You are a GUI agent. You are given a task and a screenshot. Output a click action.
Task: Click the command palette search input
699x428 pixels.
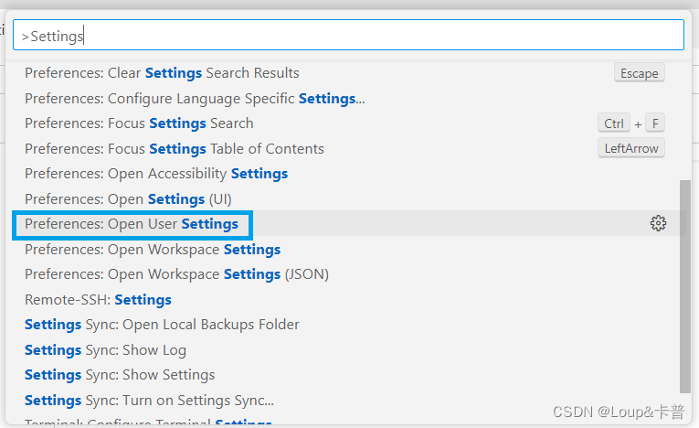[x=347, y=36]
